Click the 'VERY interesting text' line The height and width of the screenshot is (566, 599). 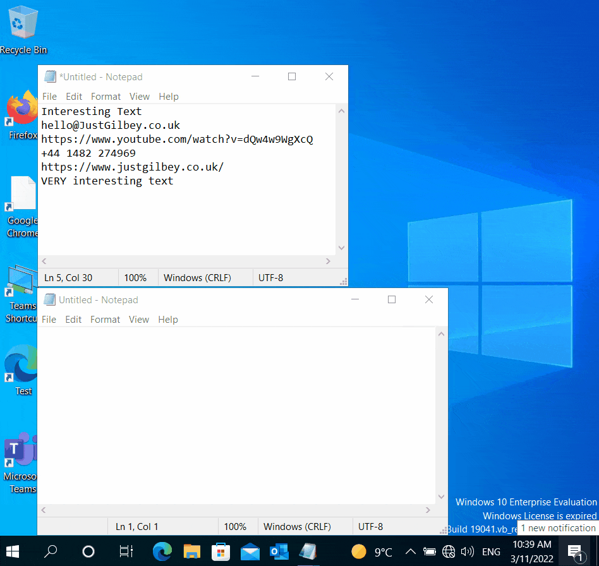(x=107, y=181)
